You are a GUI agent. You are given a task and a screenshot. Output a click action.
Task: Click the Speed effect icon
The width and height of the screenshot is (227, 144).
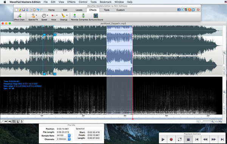[44, 16]
